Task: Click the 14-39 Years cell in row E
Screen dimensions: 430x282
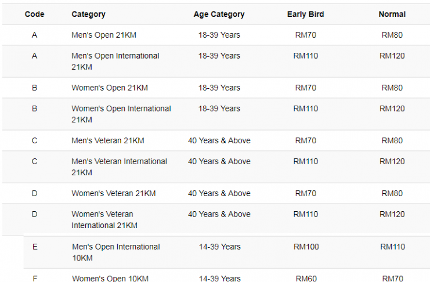Action: point(220,247)
